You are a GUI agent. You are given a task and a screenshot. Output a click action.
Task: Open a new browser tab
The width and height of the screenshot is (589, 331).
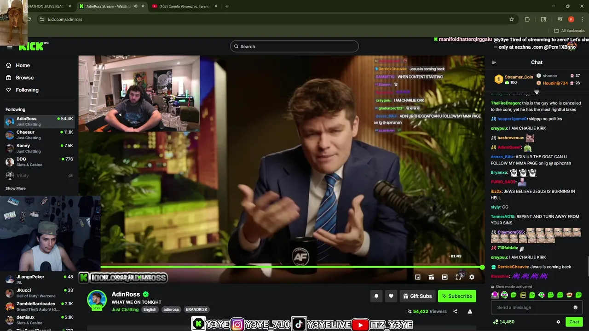point(227,6)
